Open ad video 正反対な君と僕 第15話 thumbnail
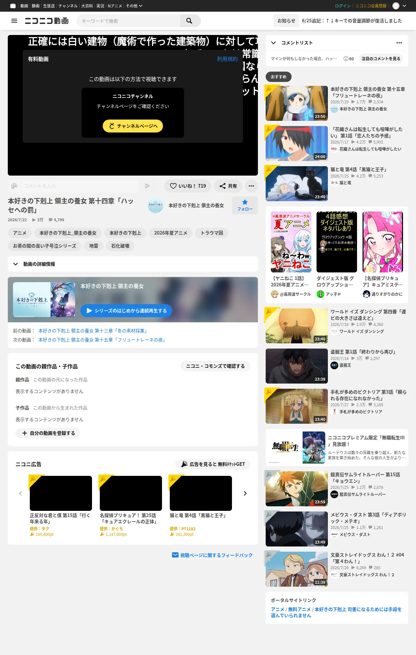Viewport: 416px width, 655px height. [61, 493]
